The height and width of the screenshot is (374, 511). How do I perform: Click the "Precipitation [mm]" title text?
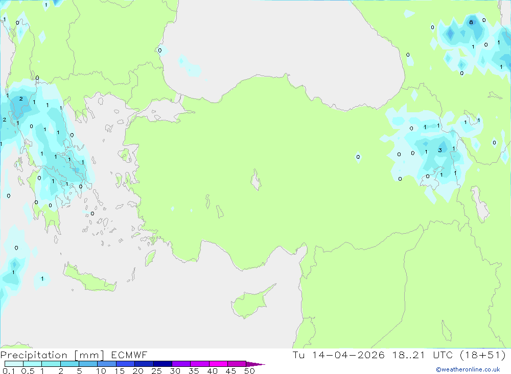point(52,355)
